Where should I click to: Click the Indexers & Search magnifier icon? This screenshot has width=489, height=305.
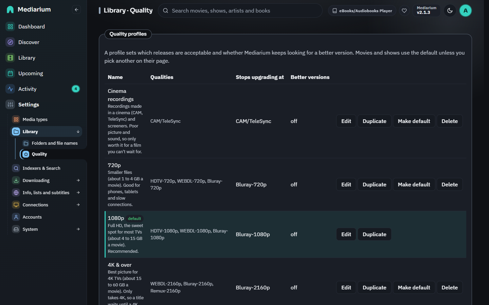tap(16, 168)
